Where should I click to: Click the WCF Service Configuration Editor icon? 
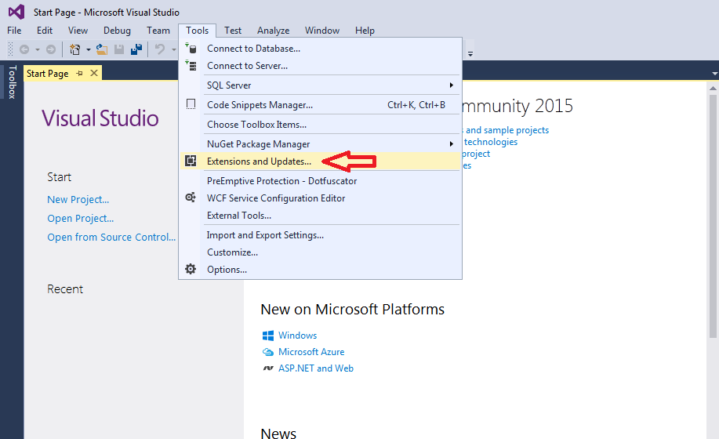point(191,198)
